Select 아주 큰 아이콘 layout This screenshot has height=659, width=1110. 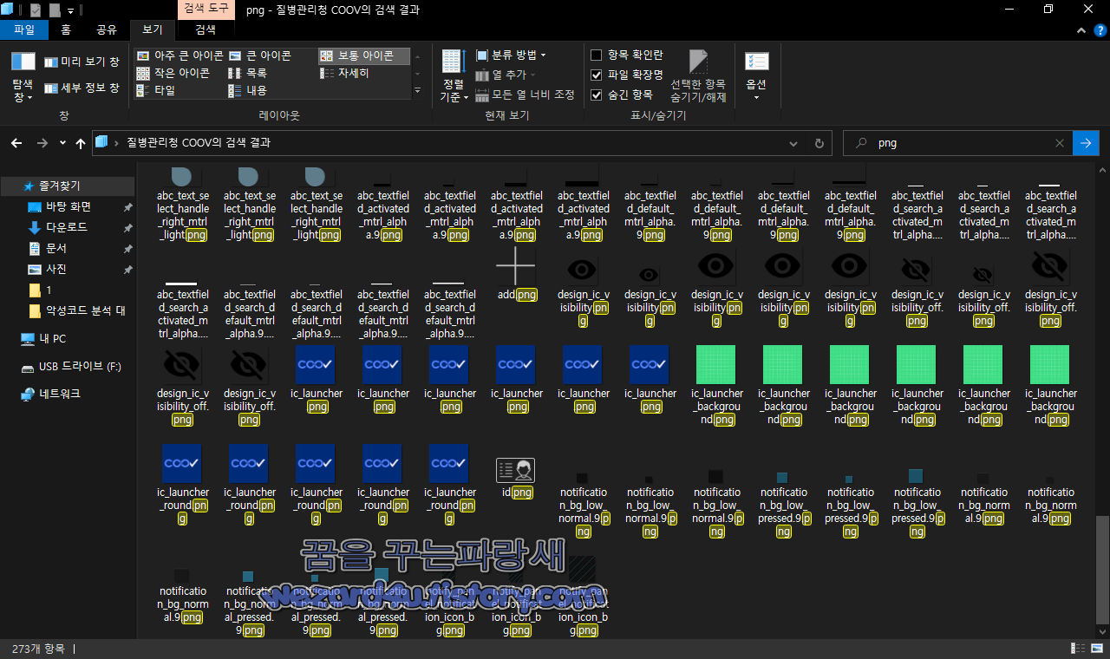(180, 55)
